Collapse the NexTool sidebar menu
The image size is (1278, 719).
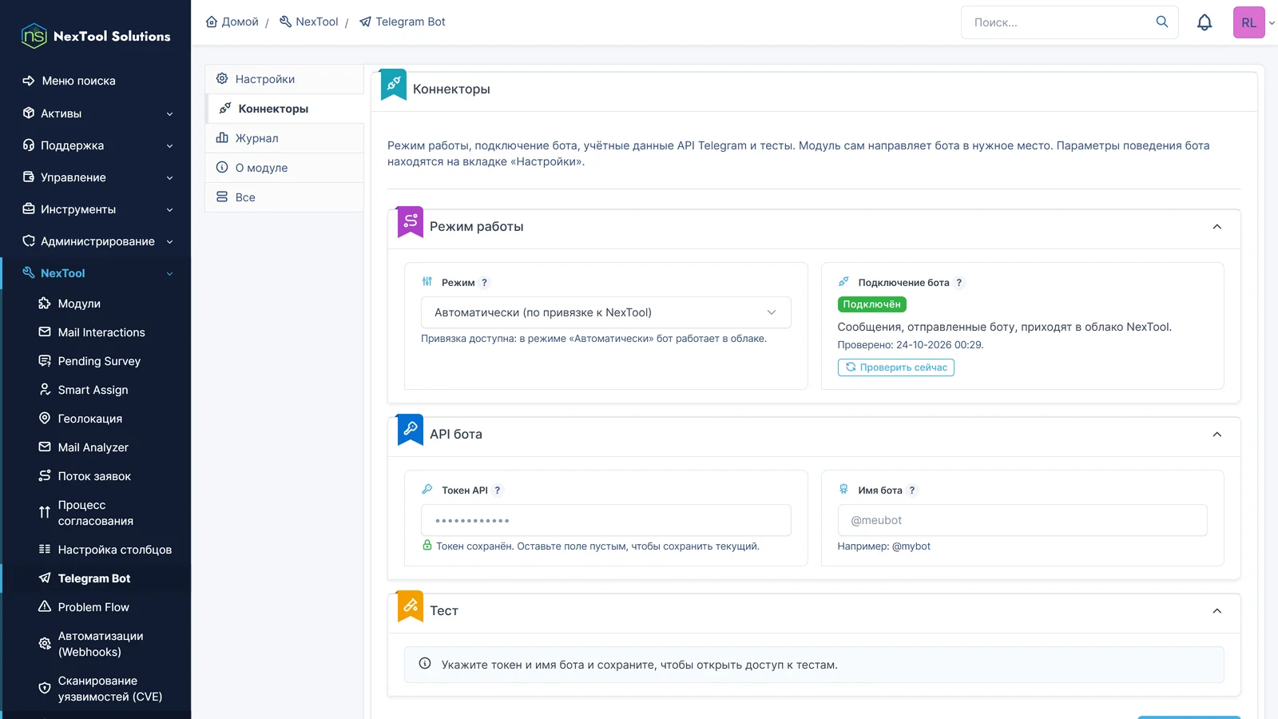pyautogui.click(x=96, y=273)
